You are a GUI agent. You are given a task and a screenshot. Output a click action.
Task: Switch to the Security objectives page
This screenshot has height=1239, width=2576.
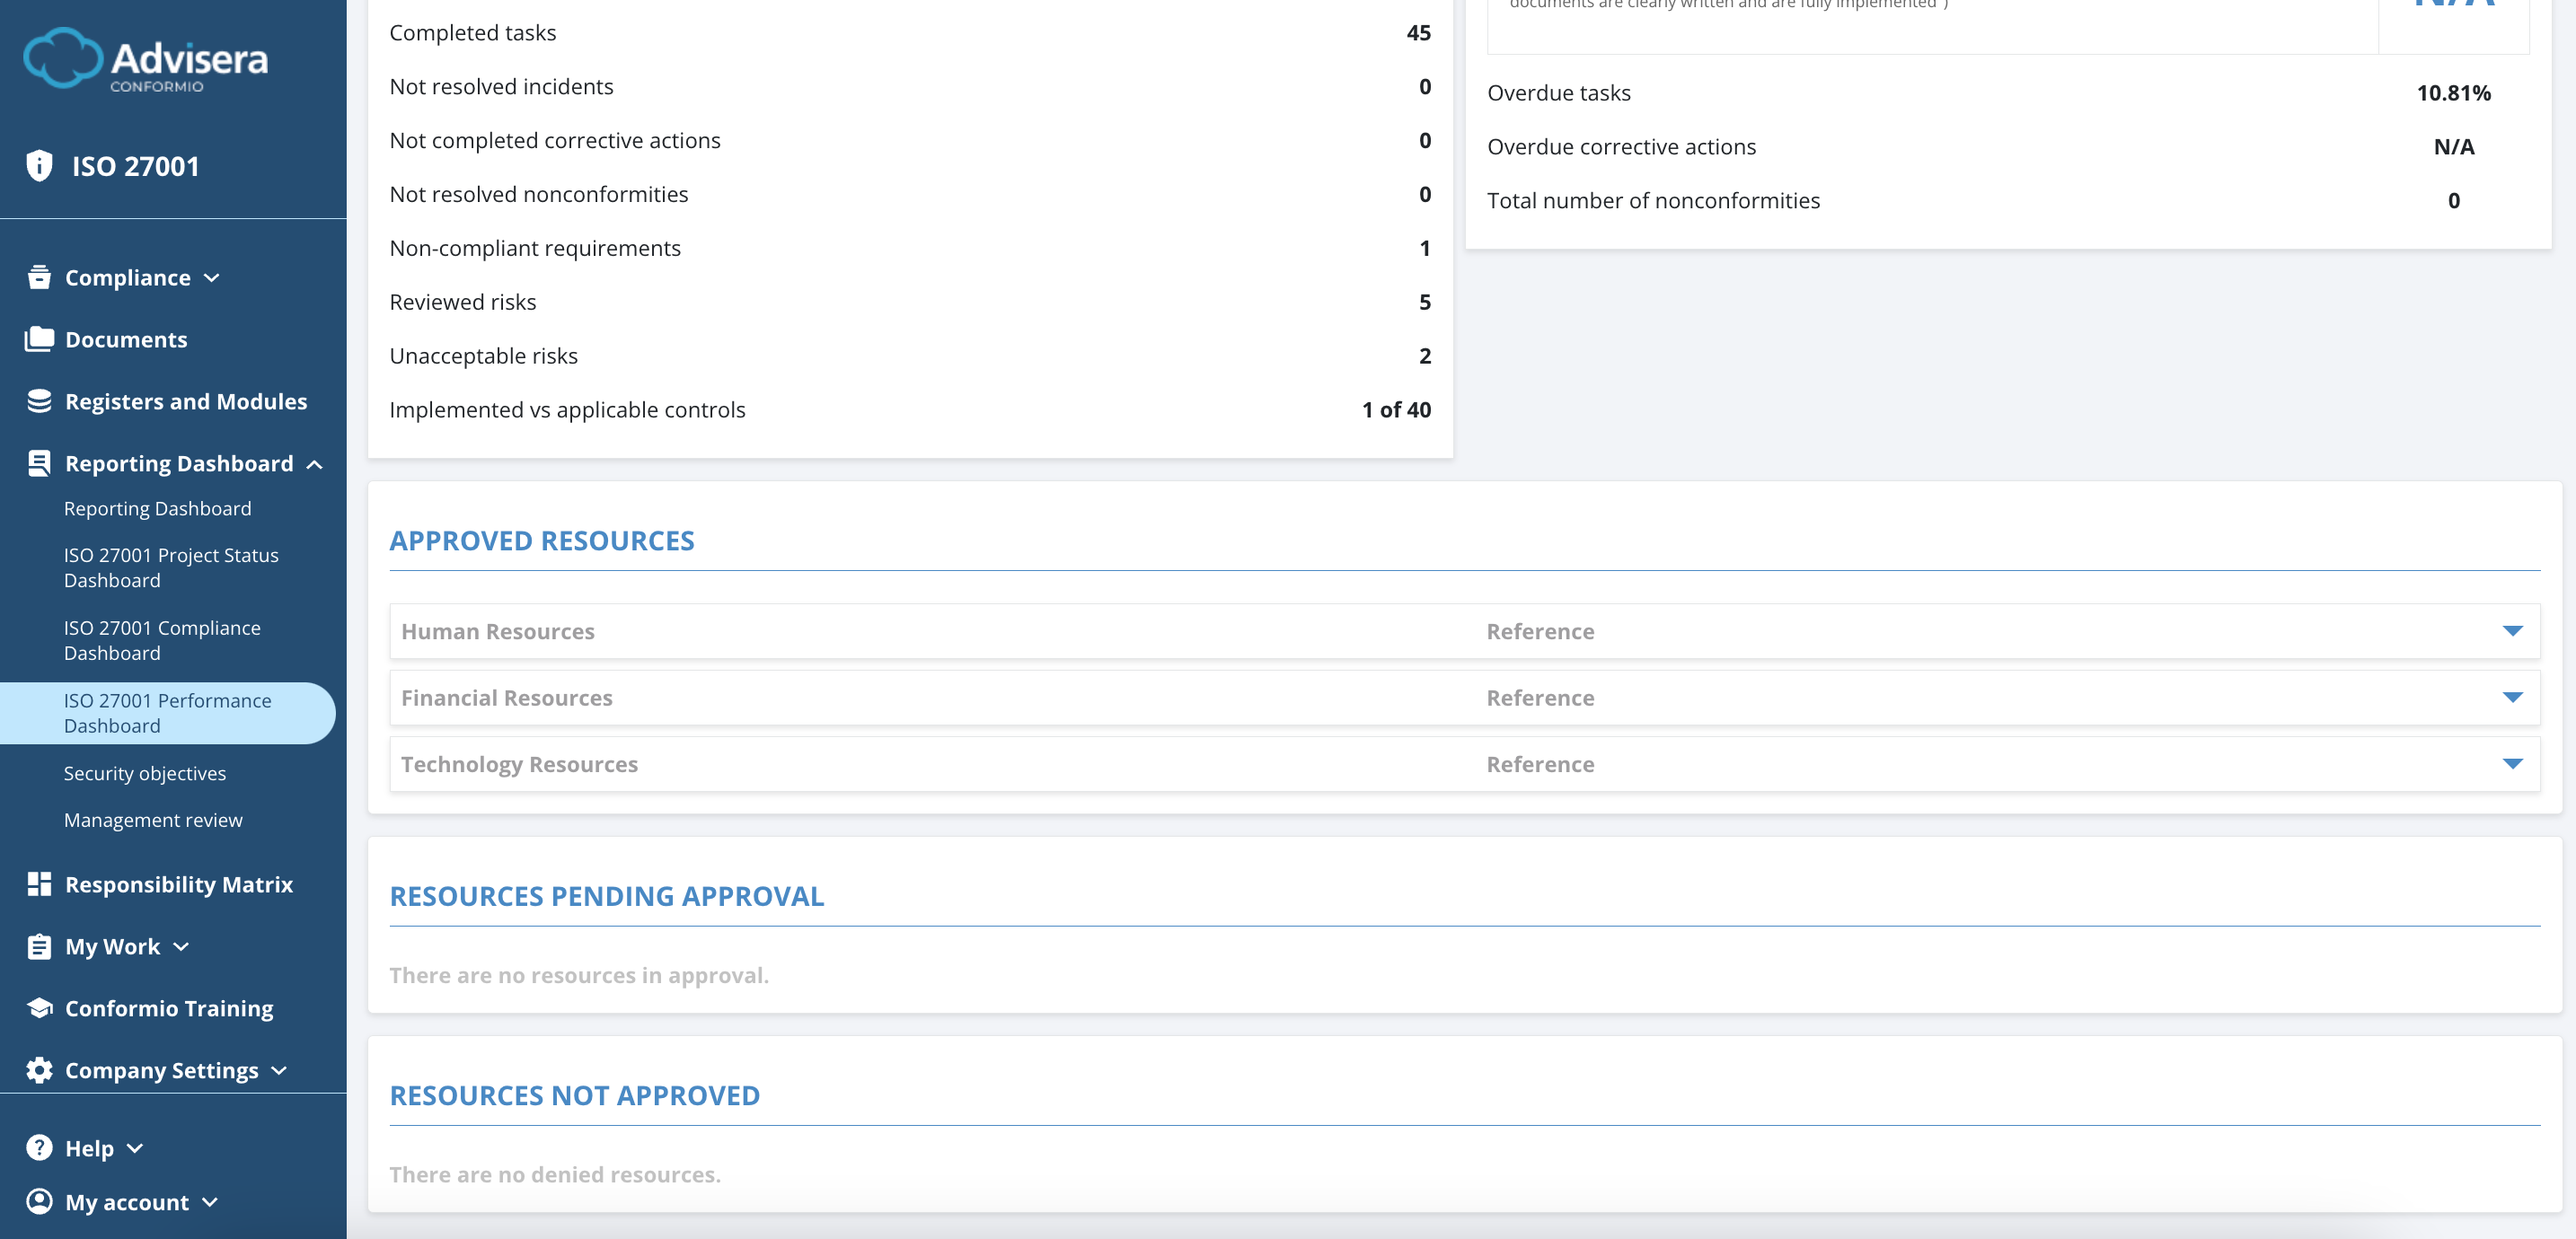coord(144,772)
